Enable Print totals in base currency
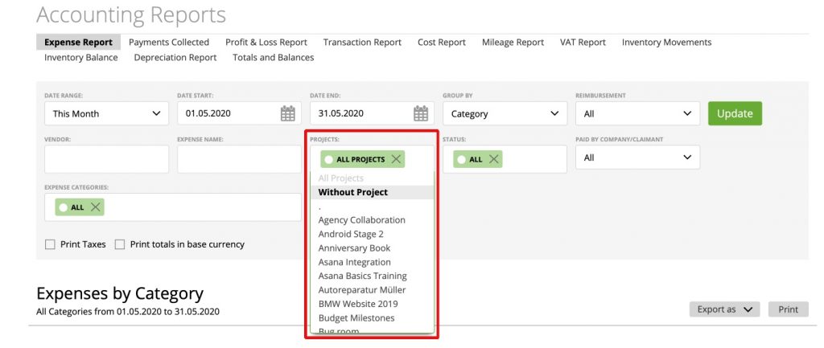The width and height of the screenshot is (824, 348). (x=120, y=244)
